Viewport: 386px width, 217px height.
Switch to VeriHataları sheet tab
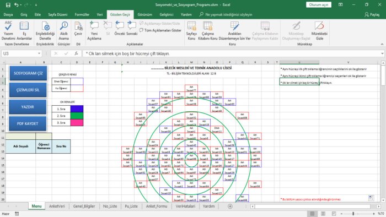185,206
